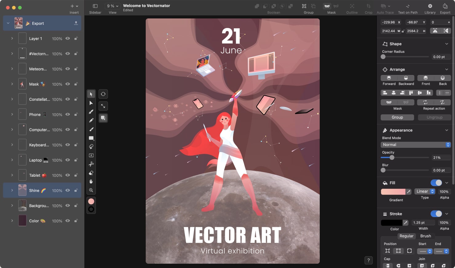Screen dimensions: 455x268
Task: Collapse the Export artboard
Action: (x=8, y=23)
